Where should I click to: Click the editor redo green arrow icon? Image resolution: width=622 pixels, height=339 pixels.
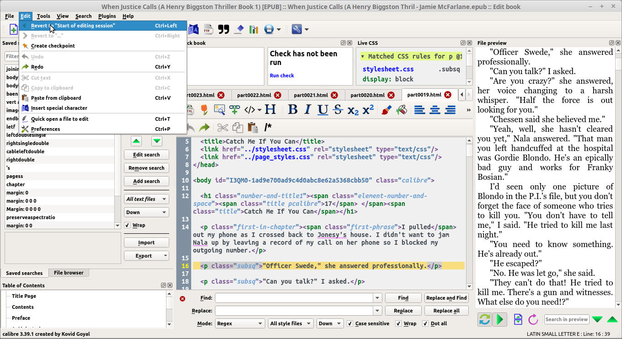[204, 127]
